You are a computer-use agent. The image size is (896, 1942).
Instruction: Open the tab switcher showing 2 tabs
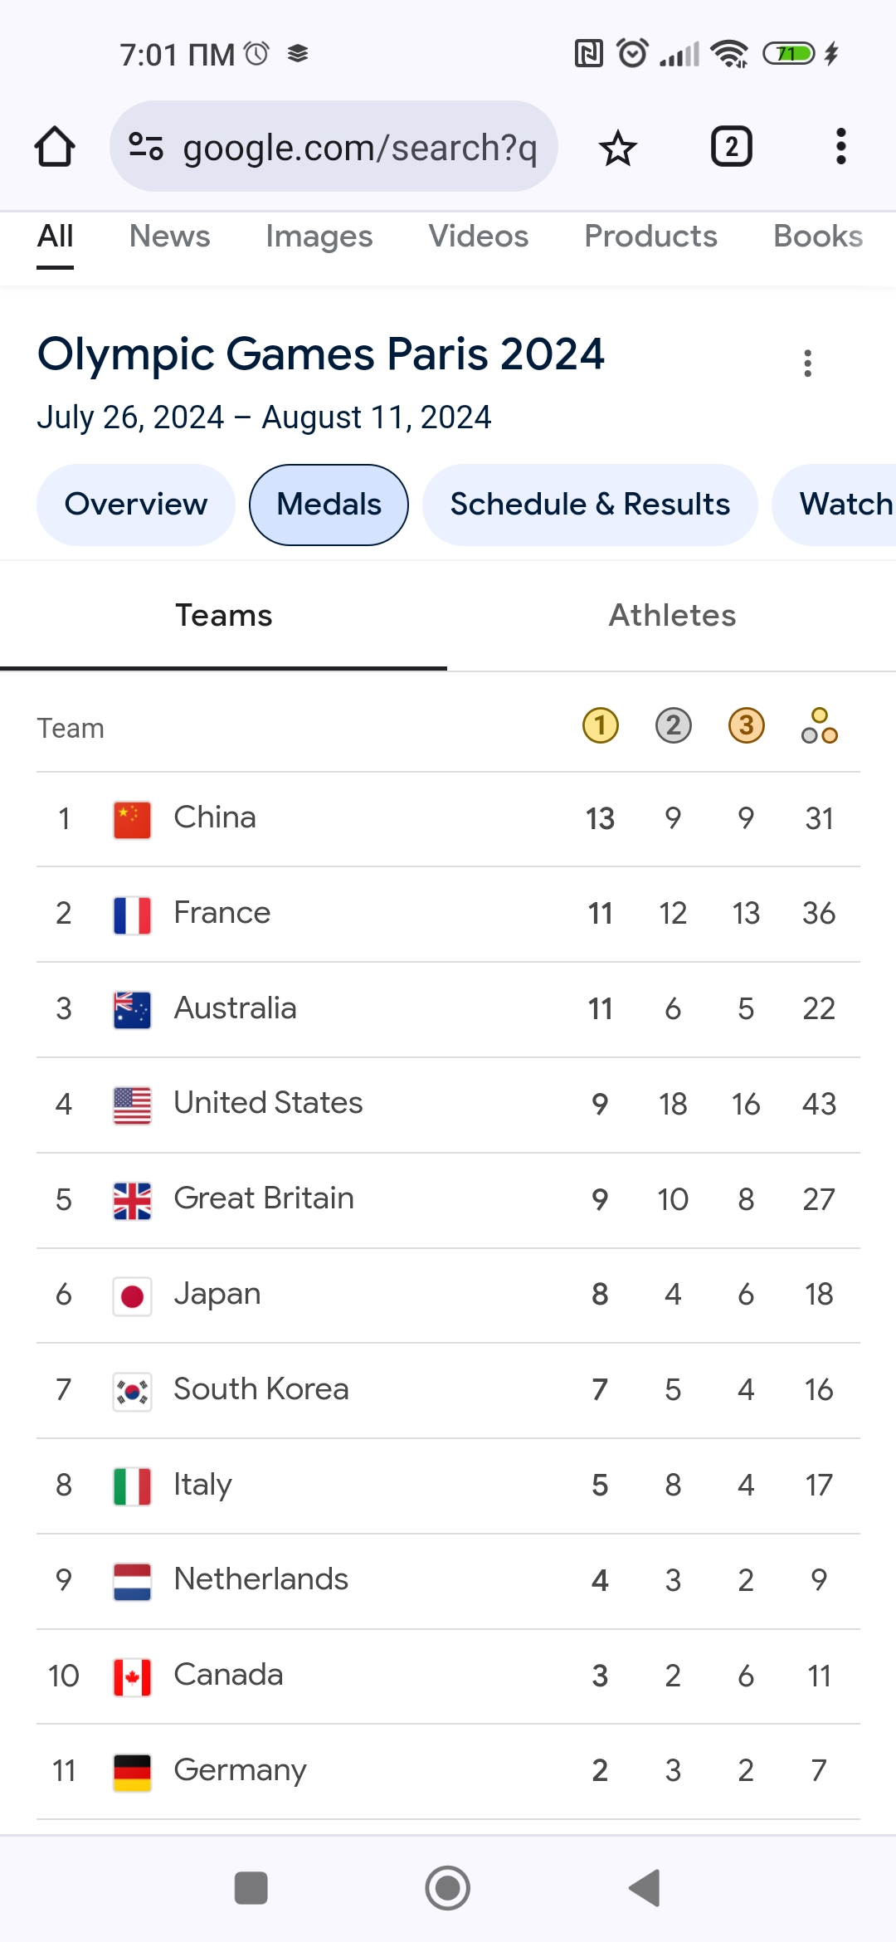coord(731,147)
